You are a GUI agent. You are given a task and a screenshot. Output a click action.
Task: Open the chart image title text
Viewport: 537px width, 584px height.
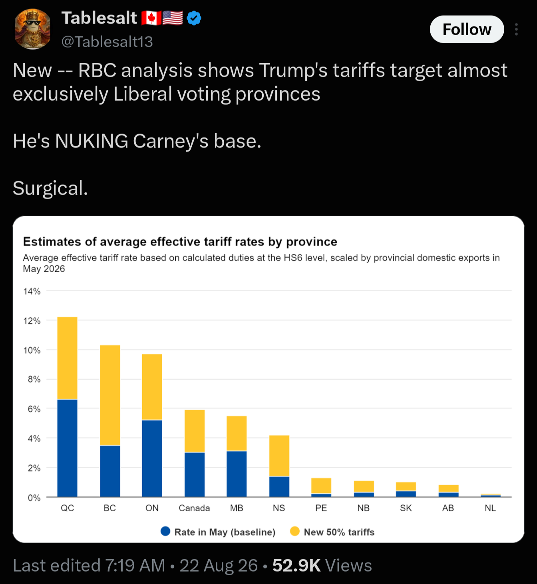pos(180,241)
